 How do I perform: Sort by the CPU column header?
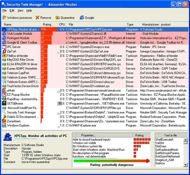[62, 24]
